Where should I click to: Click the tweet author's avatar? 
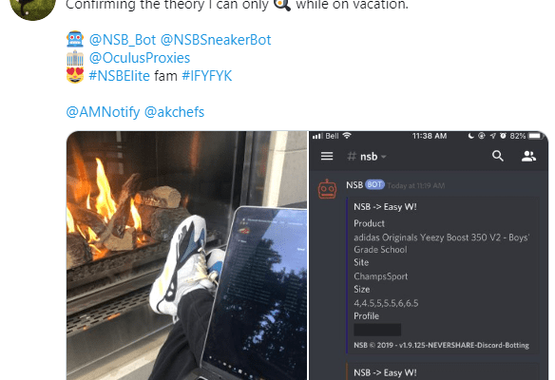[x=32, y=6]
